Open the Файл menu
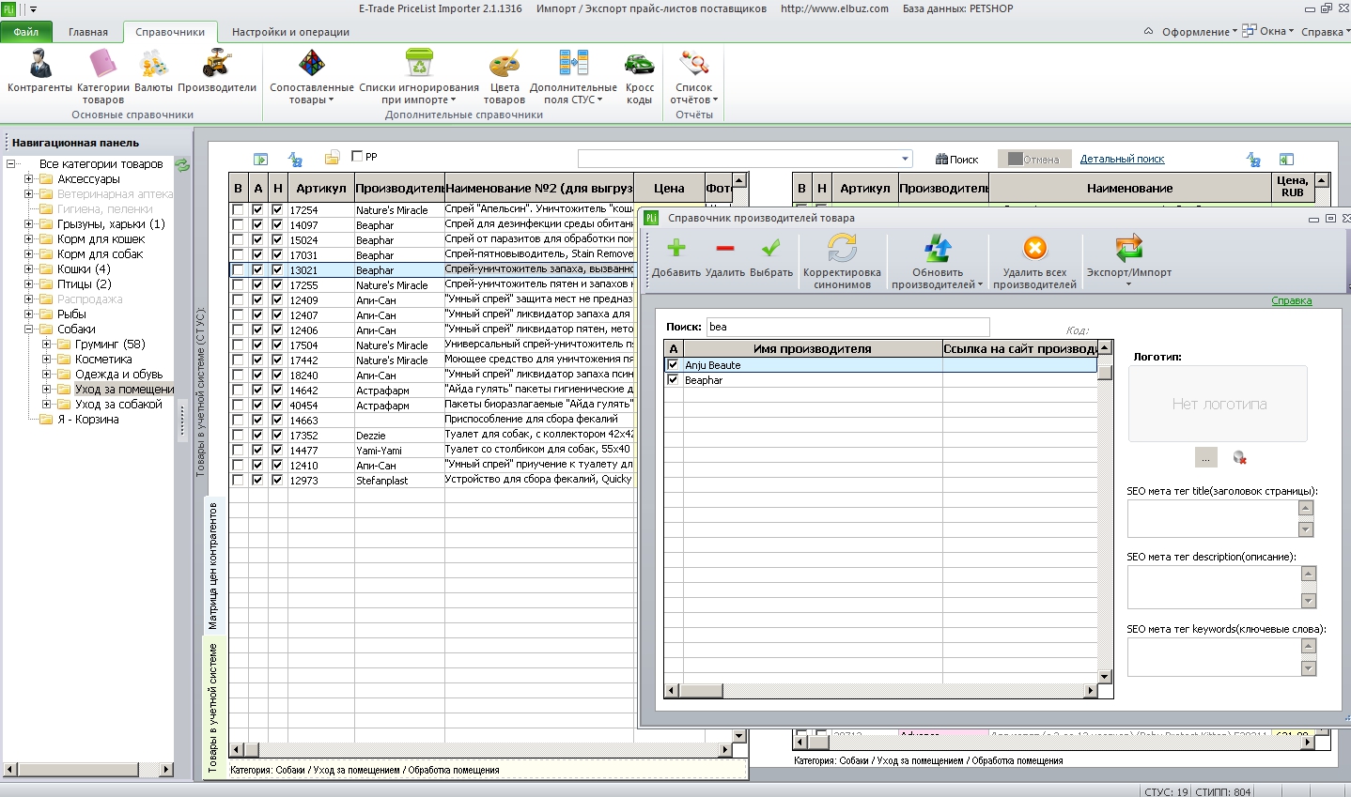 [26, 32]
